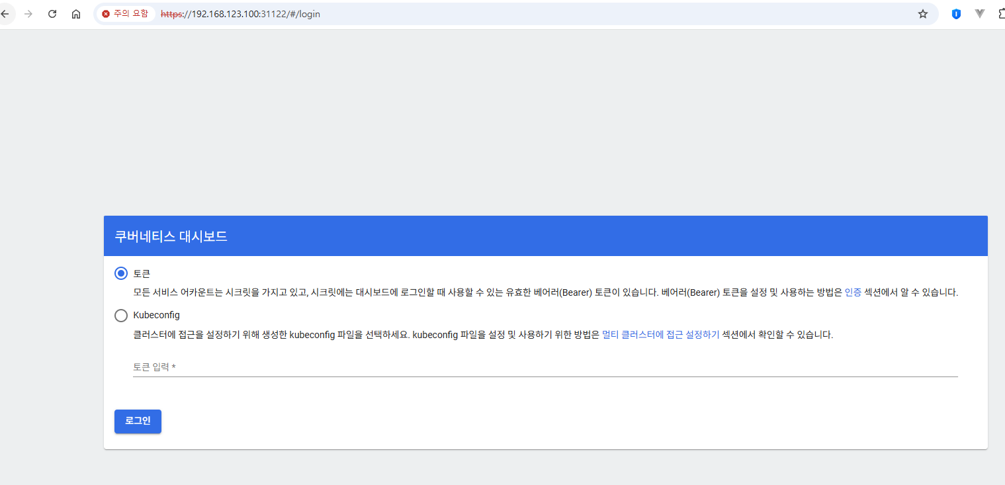Open the browser home page icon
This screenshot has width=1005, height=485.
[76, 14]
